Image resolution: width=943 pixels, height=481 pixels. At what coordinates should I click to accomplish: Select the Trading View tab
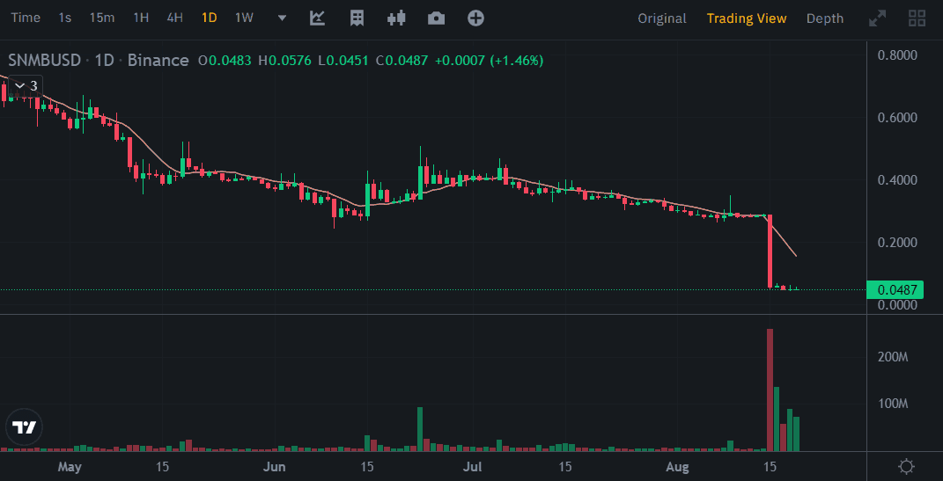click(747, 18)
